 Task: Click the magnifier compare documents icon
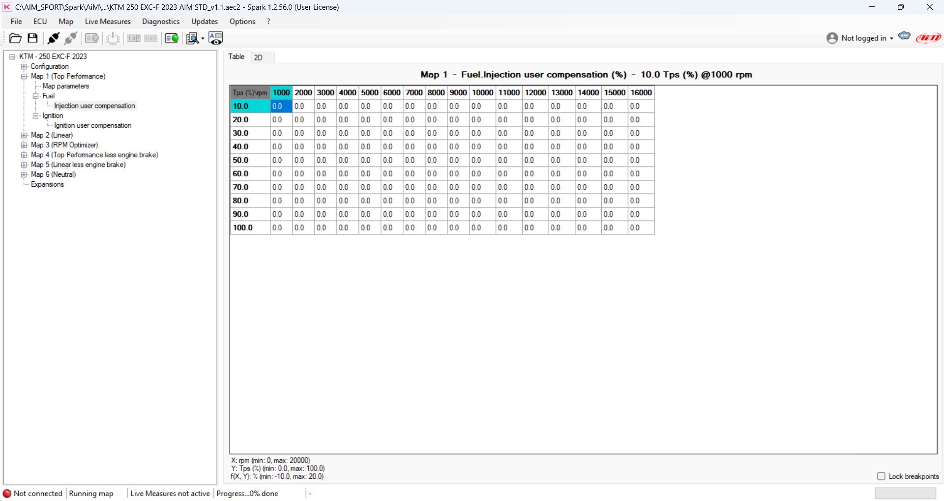(x=192, y=38)
